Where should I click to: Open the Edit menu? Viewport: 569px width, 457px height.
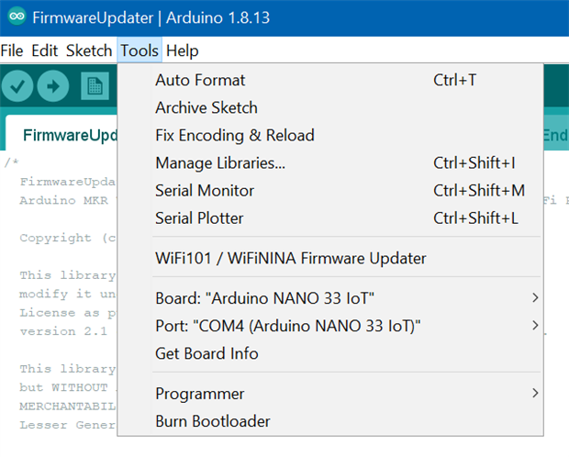[45, 50]
